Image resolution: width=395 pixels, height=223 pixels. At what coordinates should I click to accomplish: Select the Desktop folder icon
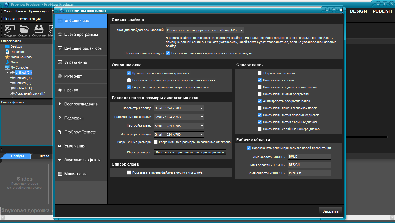click(x=7, y=46)
